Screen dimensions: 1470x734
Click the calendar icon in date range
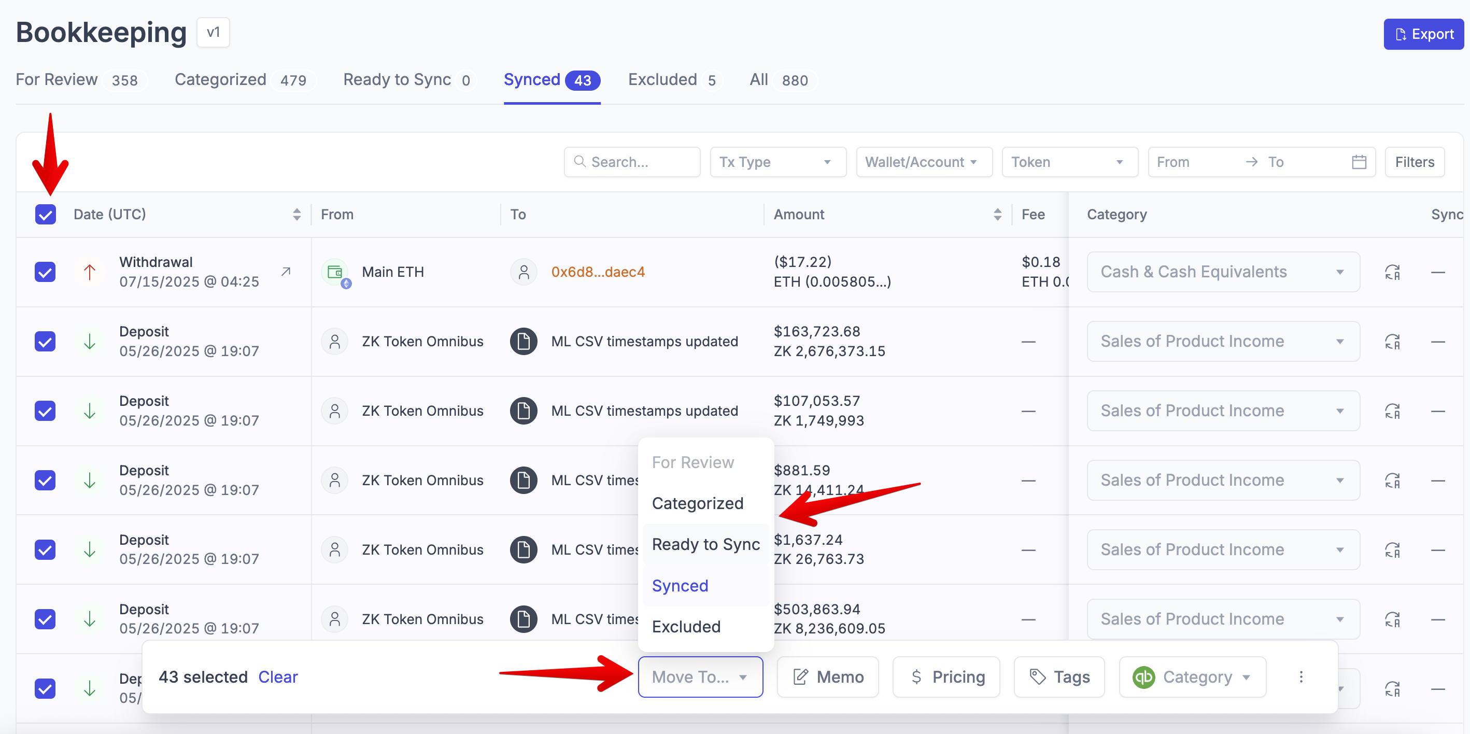[1359, 162]
